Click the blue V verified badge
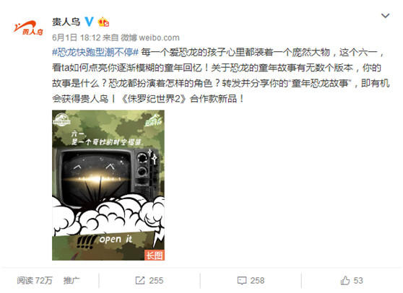 [89, 22]
